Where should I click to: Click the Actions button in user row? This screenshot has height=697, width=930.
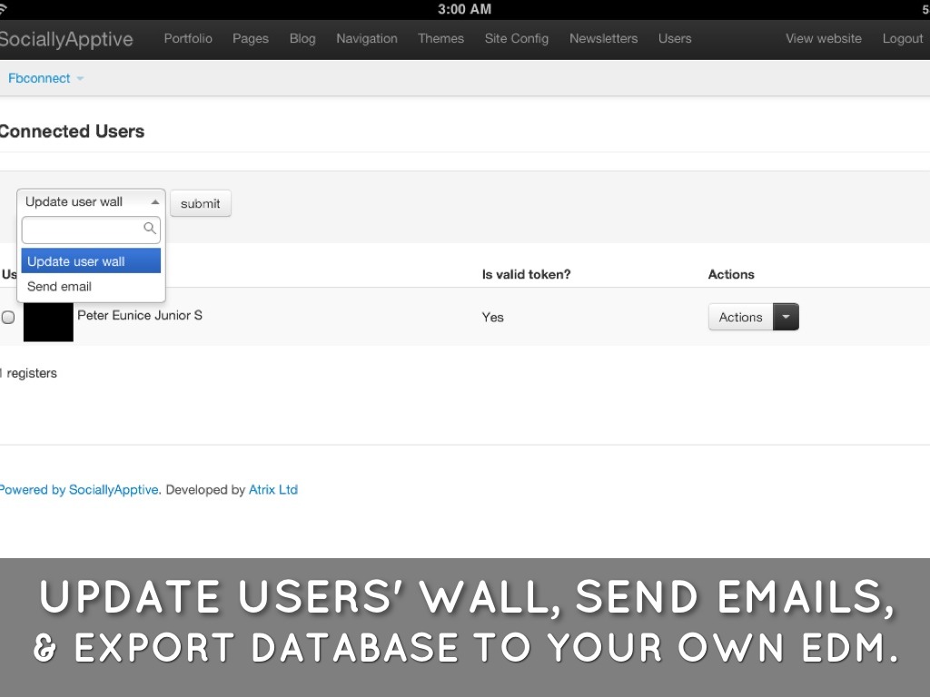tap(740, 317)
